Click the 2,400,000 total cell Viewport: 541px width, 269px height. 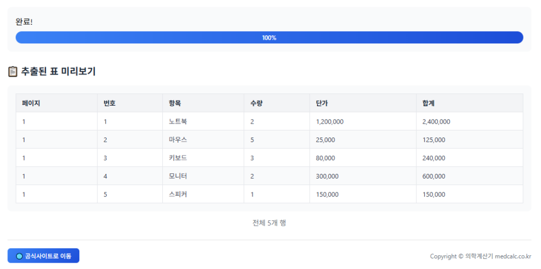click(x=436, y=122)
